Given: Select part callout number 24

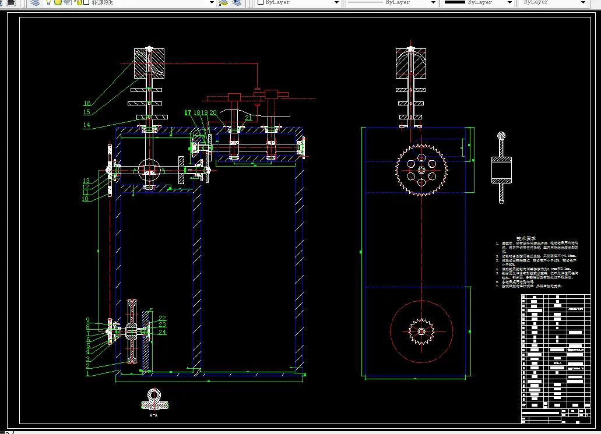Looking at the screenshot, I should [x=163, y=331].
